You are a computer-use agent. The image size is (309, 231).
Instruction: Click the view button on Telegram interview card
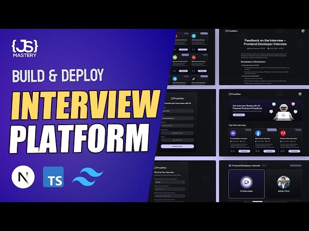pyautogui.click(x=202, y=50)
